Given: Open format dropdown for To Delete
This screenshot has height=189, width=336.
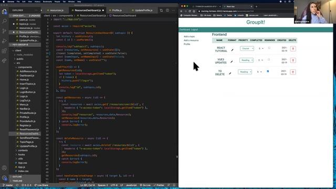Looking at the screenshot, I should click(245, 72).
